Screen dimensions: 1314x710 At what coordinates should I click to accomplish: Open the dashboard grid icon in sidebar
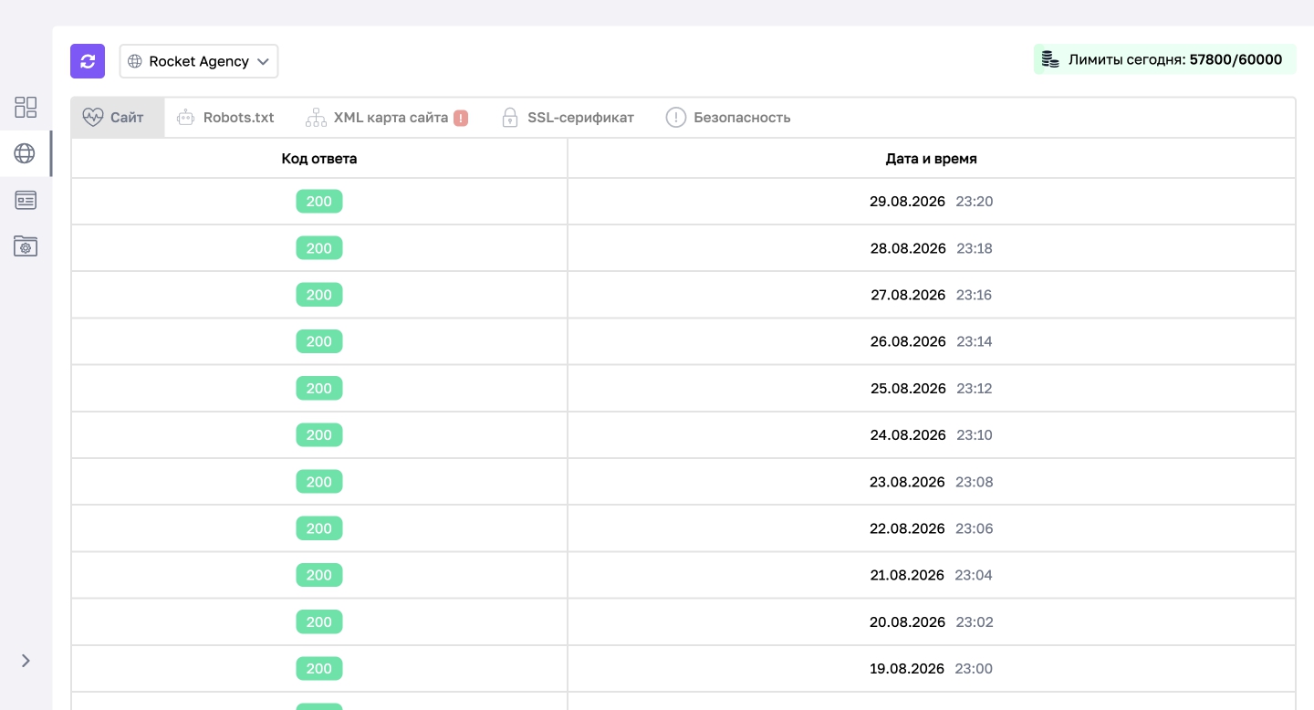click(x=26, y=107)
